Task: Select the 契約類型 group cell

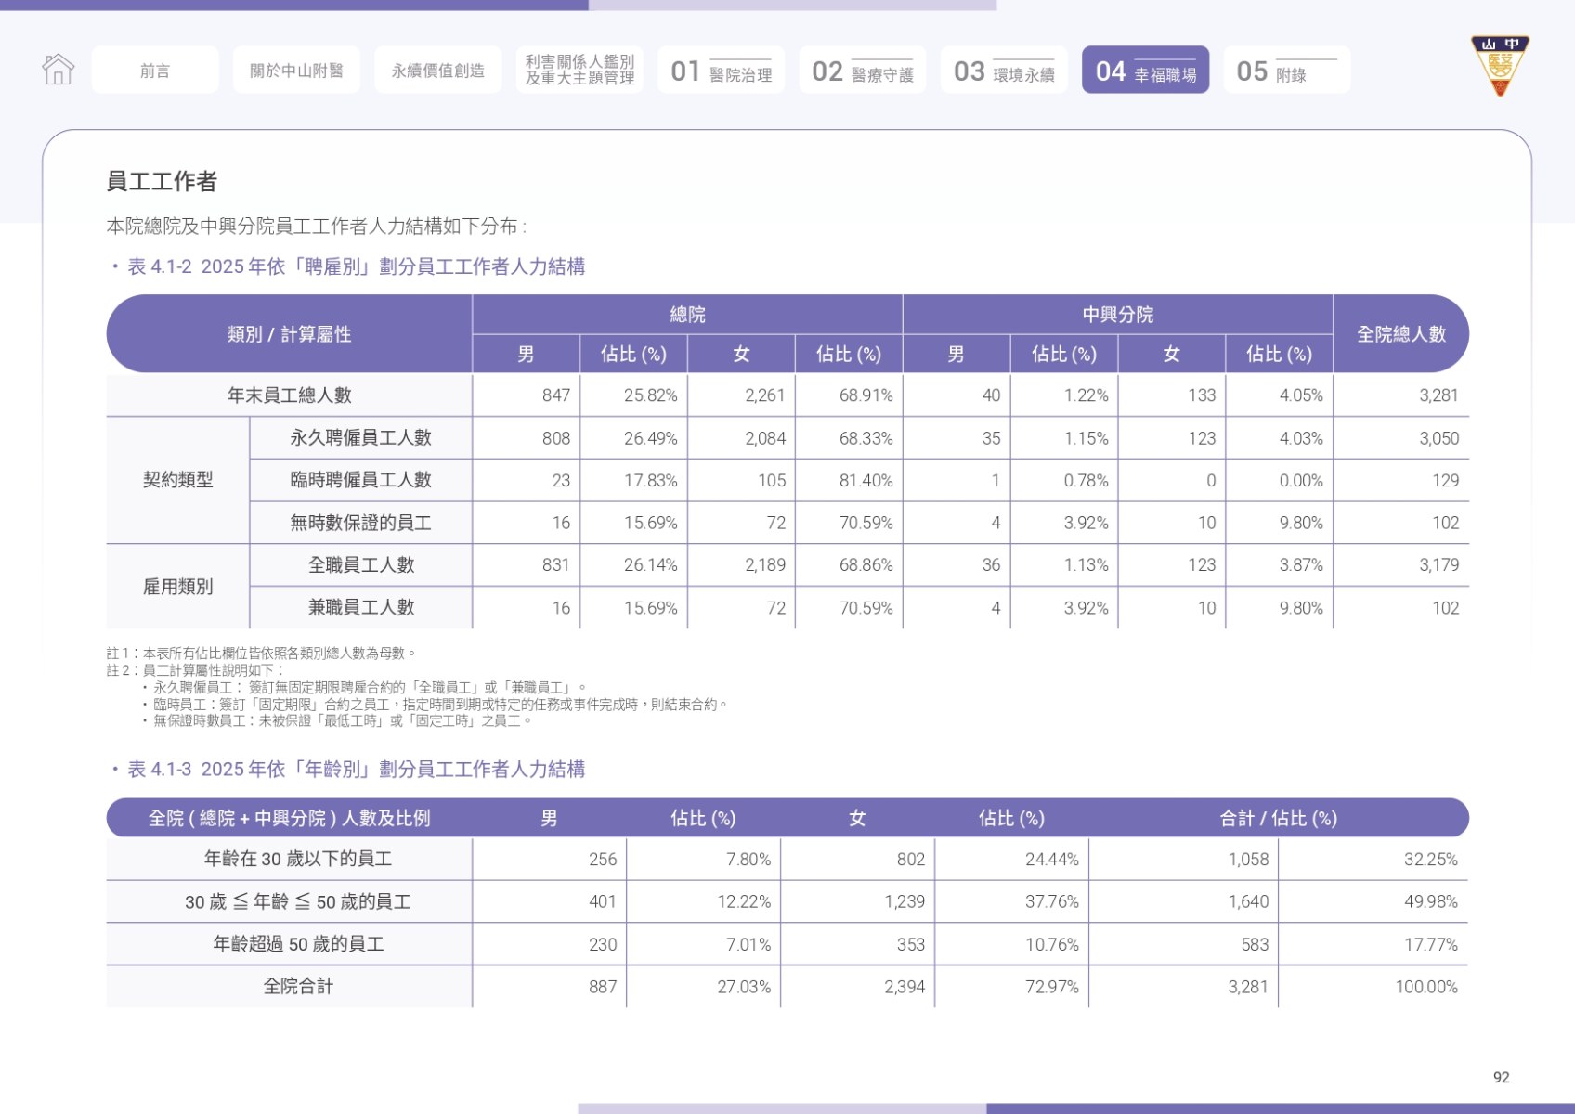Action: coord(177,480)
